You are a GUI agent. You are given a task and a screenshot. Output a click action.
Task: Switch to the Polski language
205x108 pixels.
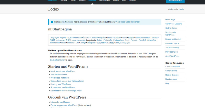pyautogui.click(x=100, y=40)
